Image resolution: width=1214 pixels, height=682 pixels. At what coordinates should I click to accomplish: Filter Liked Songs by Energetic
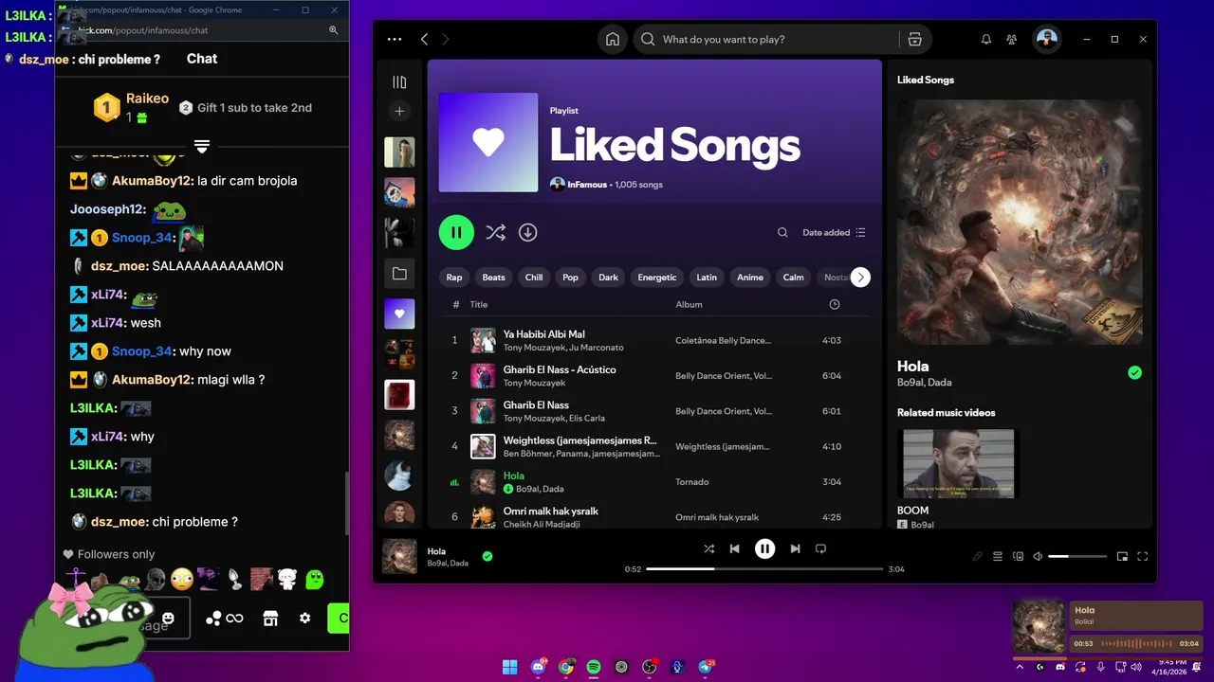click(657, 278)
